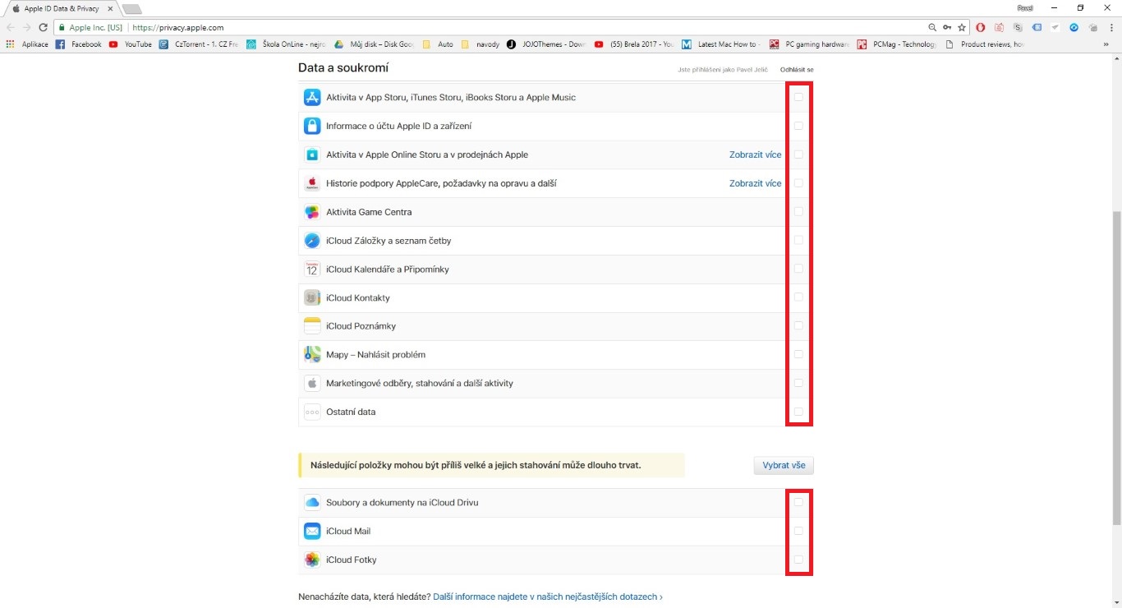Select the AppleCare support history checkbox
The height and width of the screenshot is (608, 1122).
pos(798,183)
